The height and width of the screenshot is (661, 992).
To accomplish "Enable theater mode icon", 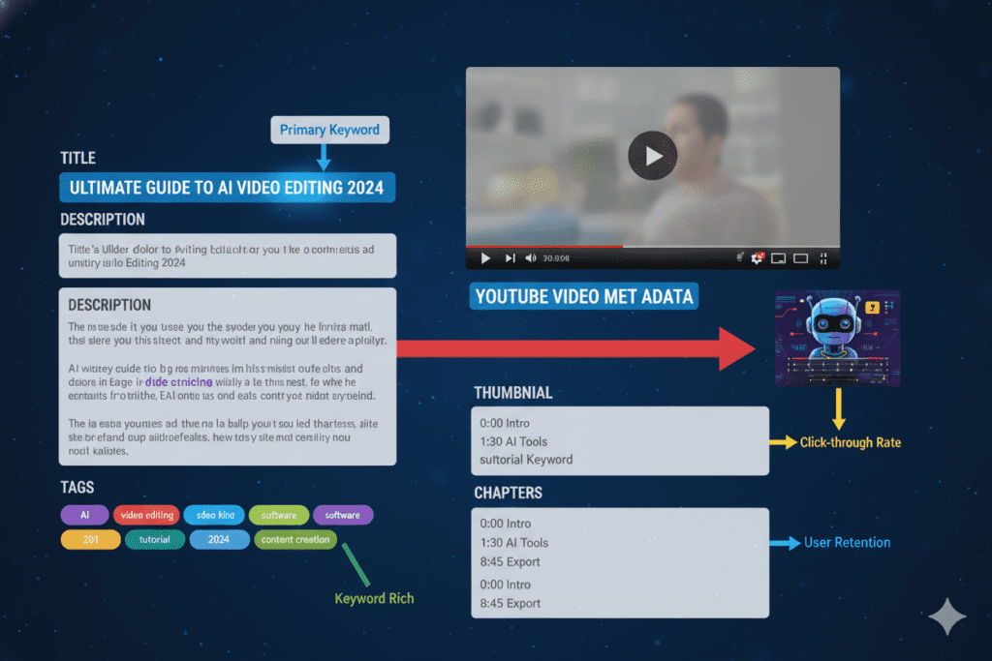I will point(801,258).
